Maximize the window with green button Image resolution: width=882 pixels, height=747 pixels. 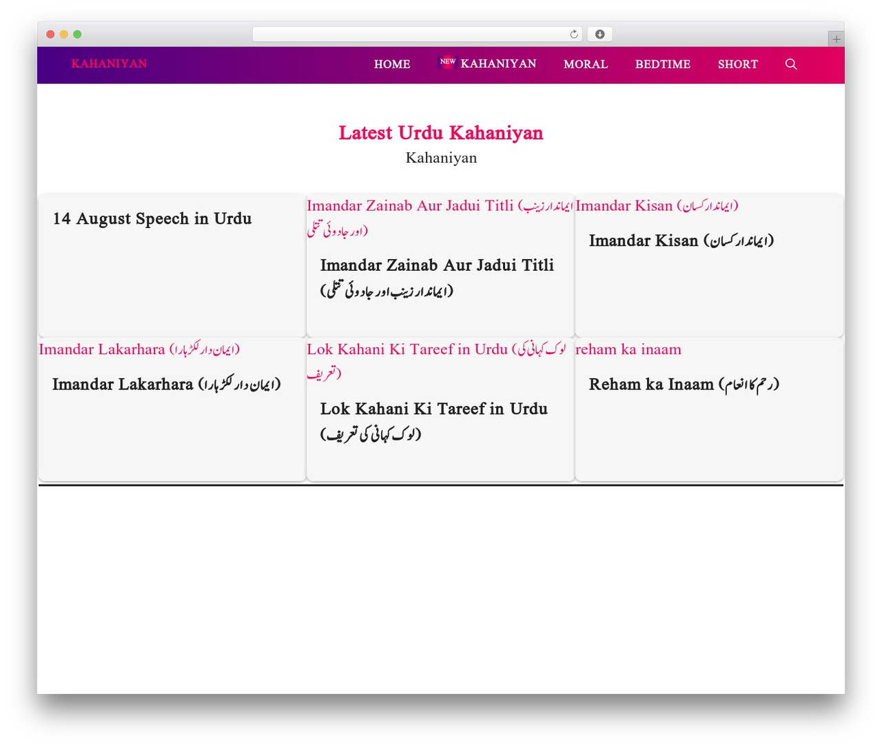[77, 34]
